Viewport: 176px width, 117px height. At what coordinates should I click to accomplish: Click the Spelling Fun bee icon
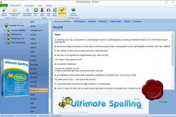[9, 34]
